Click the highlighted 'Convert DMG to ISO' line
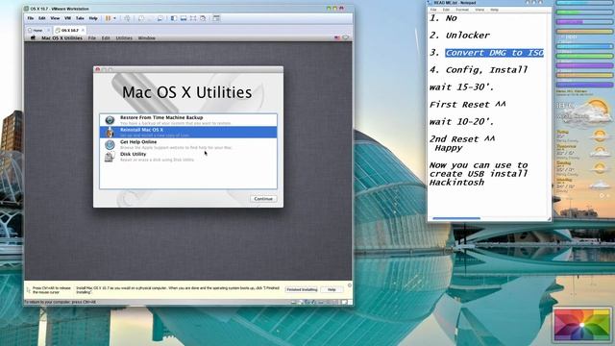The width and height of the screenshot is (615, 346). (x=494, y=53)
